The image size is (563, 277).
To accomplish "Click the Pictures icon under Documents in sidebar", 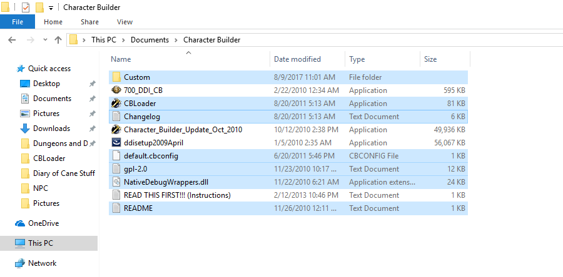I will (25, 114).
